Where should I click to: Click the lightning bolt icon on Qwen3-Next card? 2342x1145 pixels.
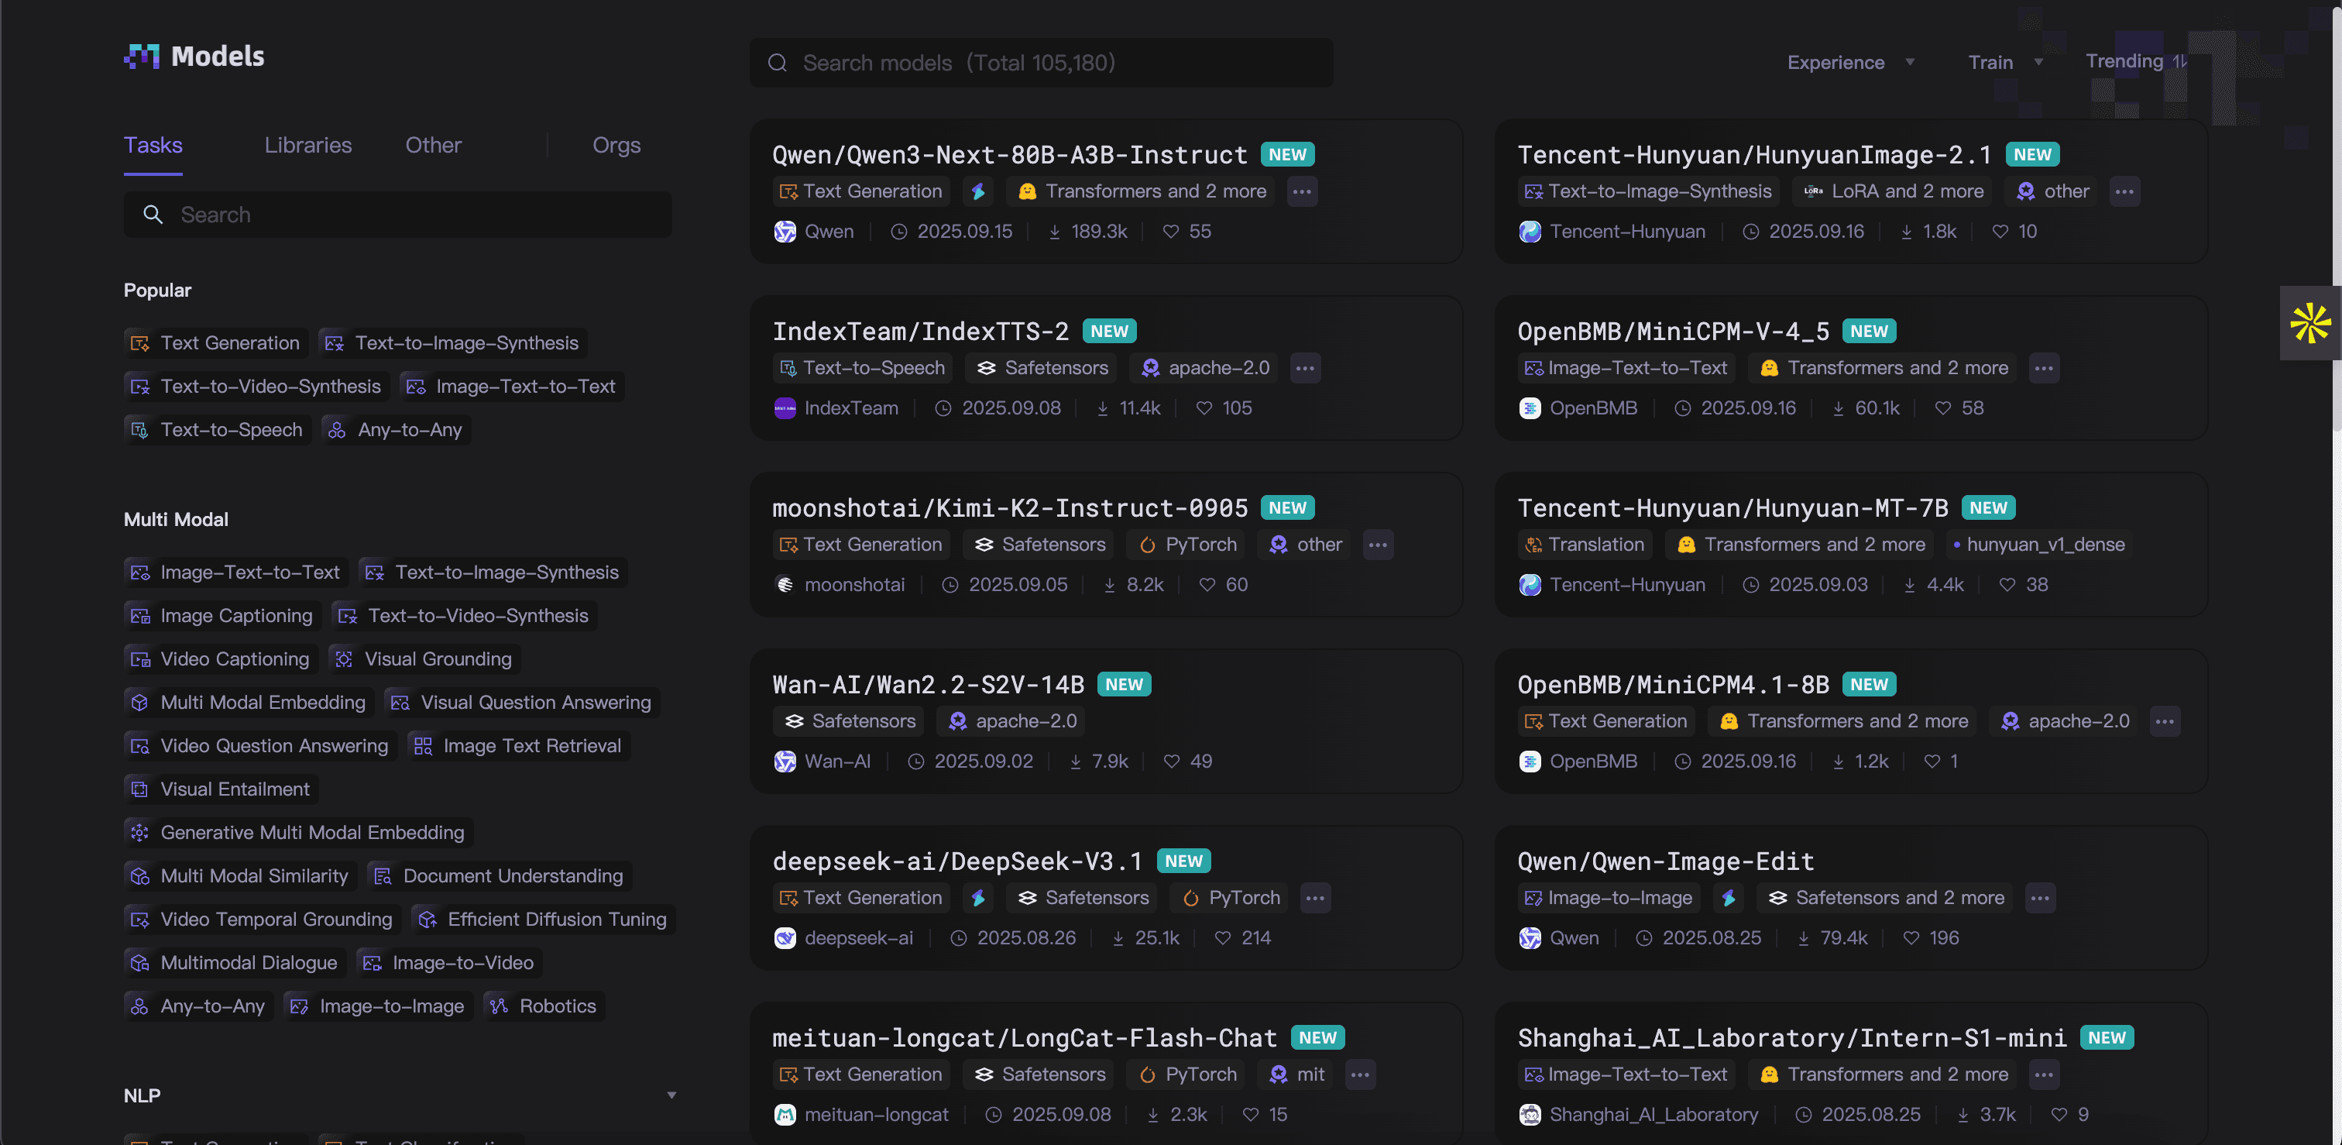coord(978,191)
